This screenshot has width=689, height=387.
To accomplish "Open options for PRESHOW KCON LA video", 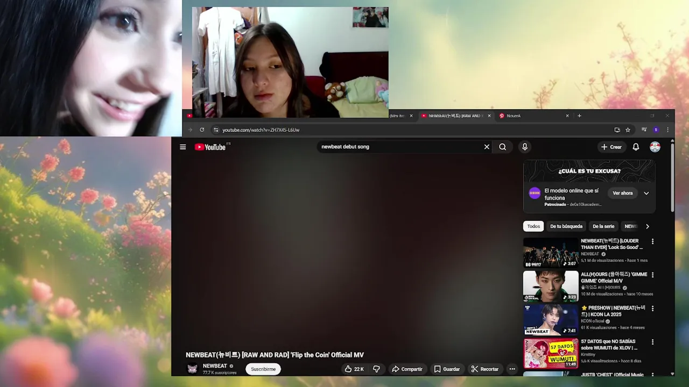I will (652, 309).
